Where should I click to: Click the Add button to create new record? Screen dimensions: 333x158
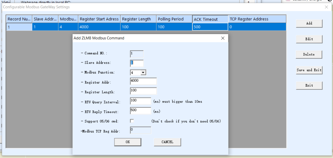tap(309, 23)
